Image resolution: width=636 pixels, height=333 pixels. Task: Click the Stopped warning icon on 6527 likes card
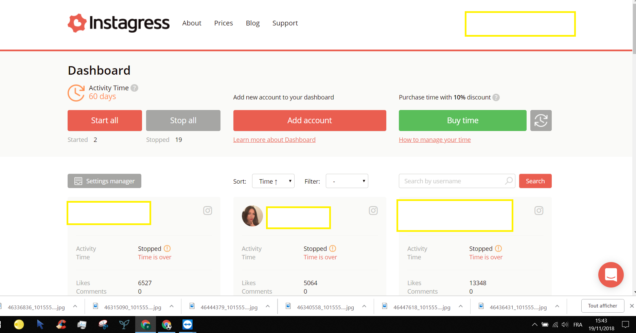(167, 248)
